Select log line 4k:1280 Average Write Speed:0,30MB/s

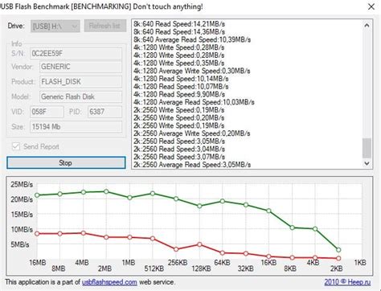[192, 71]
